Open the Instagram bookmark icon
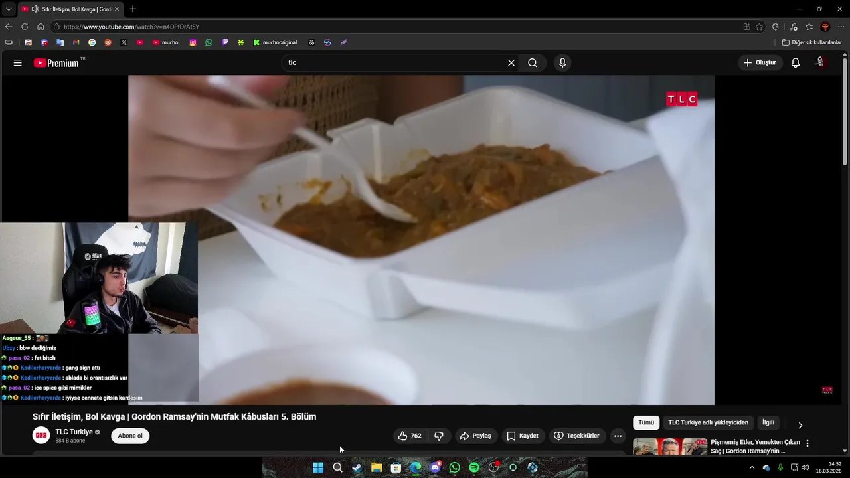 (193, 42)
